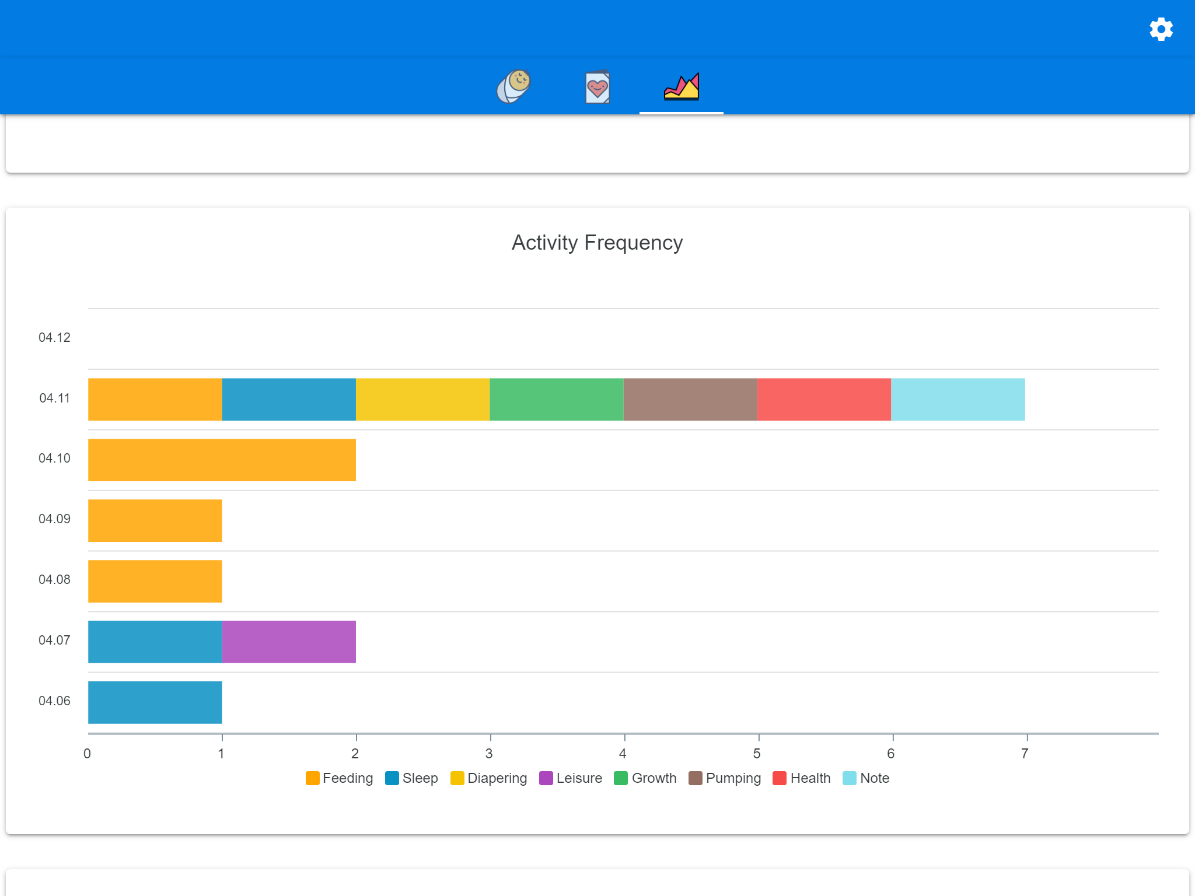
Task: Open settings with the gear icon
Action: click(x=1161, y=29)
